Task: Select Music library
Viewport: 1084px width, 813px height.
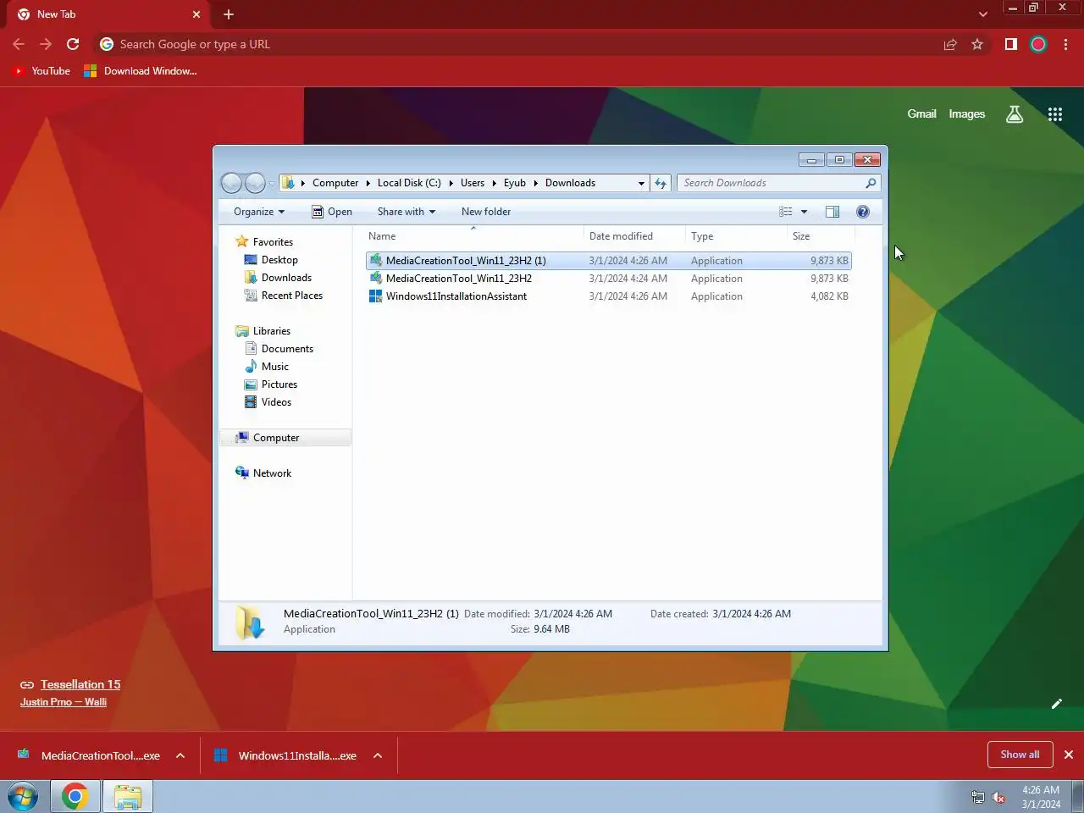Action: (x=274, y=367)
